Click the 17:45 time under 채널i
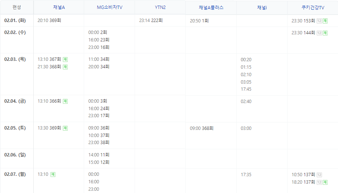338x193 pixels. click(246, 89)
